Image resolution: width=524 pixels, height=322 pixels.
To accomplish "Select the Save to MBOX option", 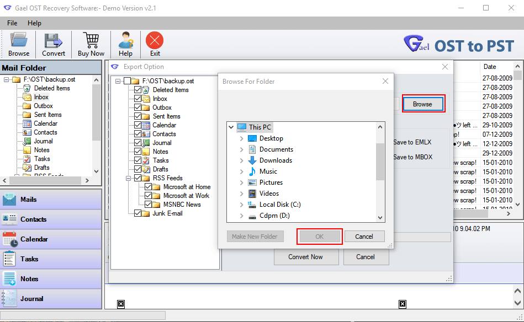I will 413,157.
